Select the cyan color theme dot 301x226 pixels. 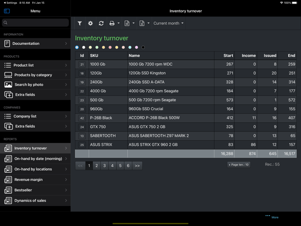click(x=130, y=47)
